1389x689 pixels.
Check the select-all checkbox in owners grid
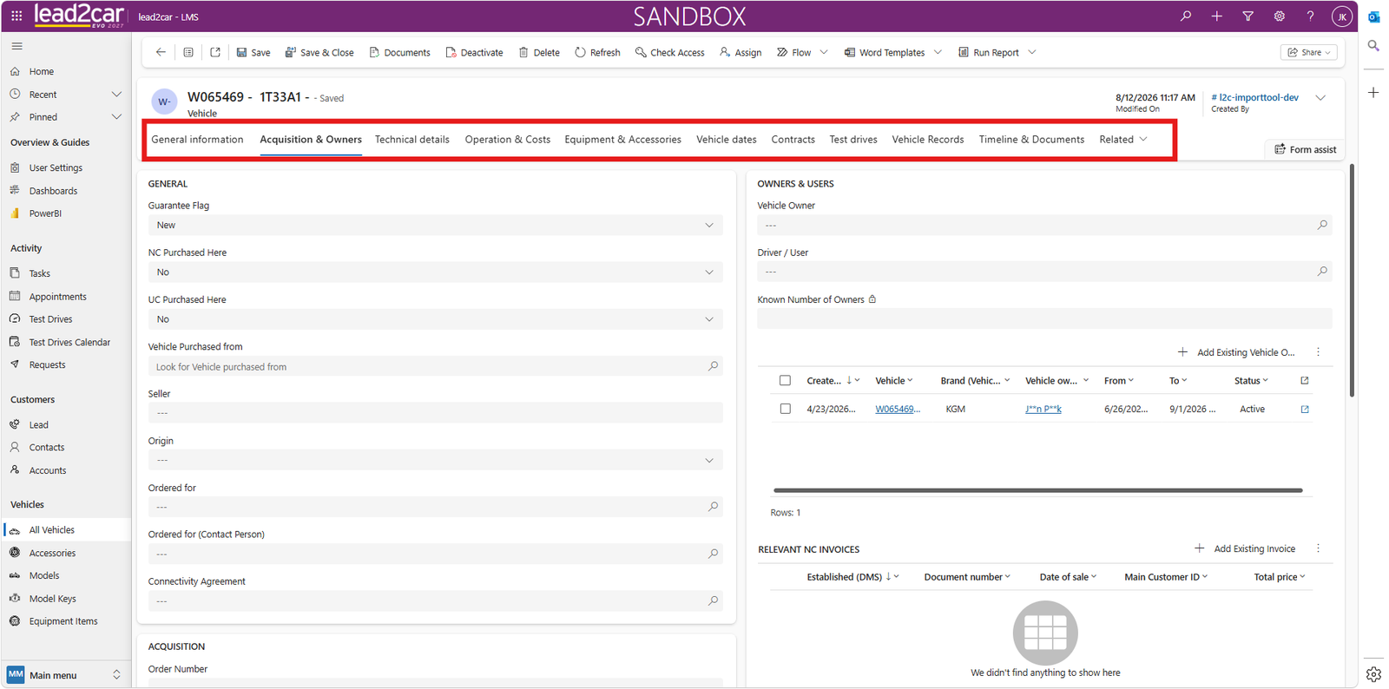coord(785,381)
